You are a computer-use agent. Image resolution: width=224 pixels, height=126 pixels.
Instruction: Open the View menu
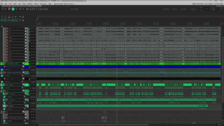(10, 4)
